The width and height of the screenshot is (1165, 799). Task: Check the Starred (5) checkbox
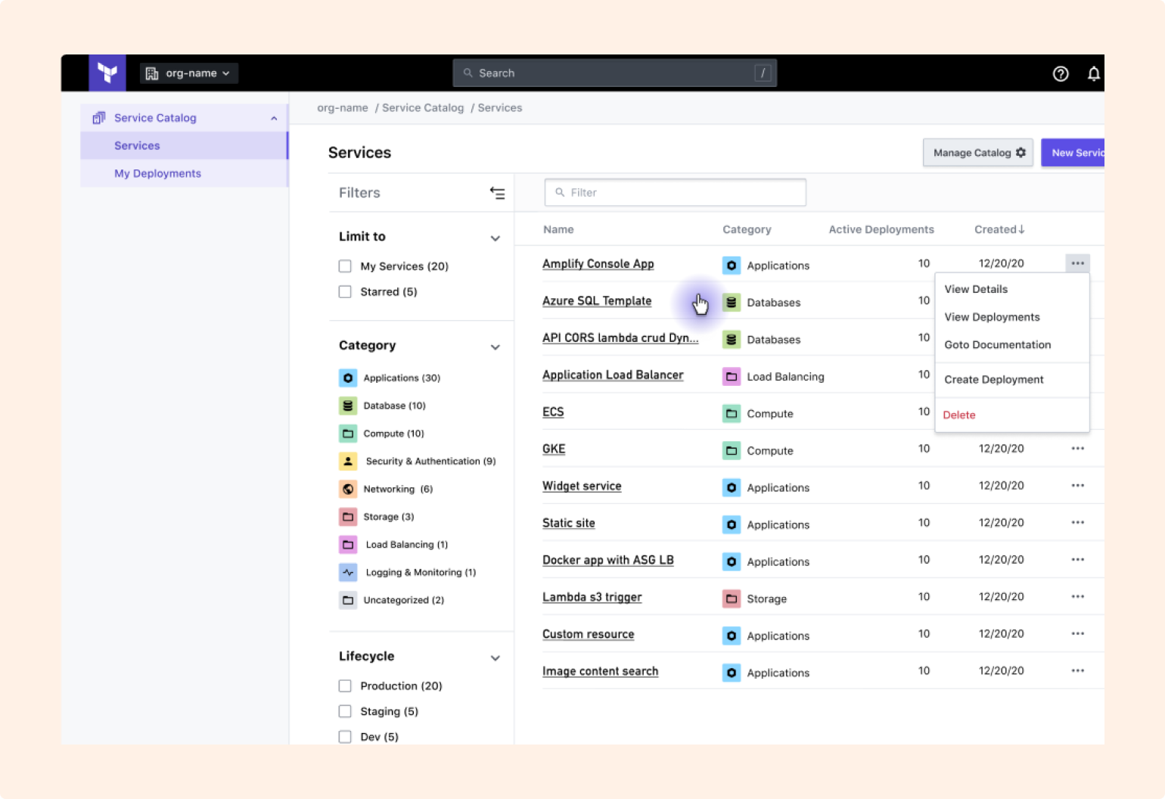(x=345, y=292)
